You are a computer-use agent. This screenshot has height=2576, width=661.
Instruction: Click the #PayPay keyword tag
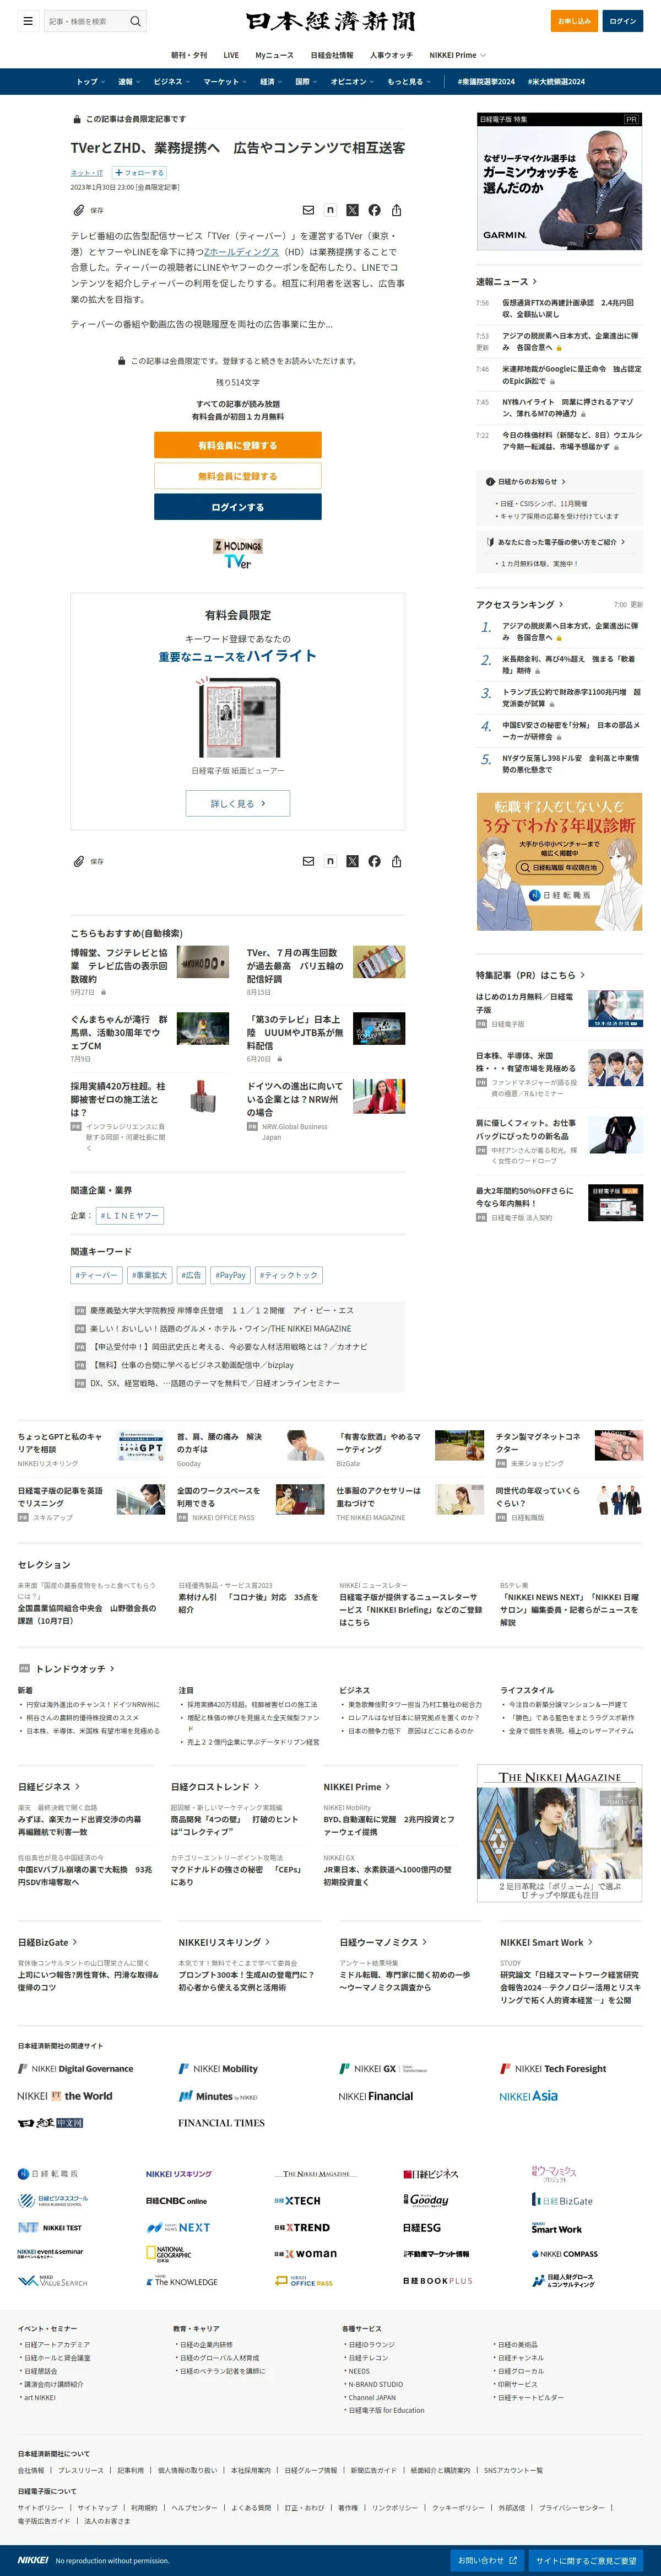[231, 1275]
